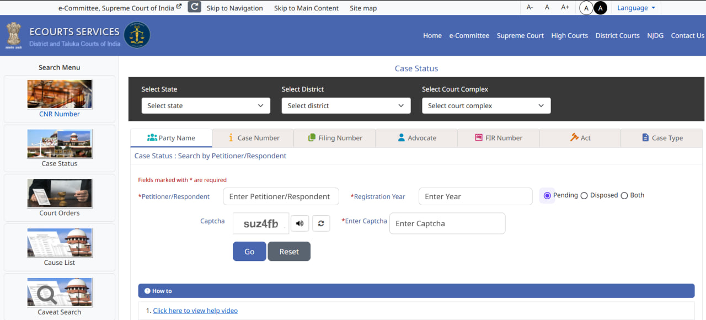The width and height of the screenshot is (706, 320).
Task: Click the eCourts Services emblem logo
Action: pyautogui.click(x=137, y=34)
